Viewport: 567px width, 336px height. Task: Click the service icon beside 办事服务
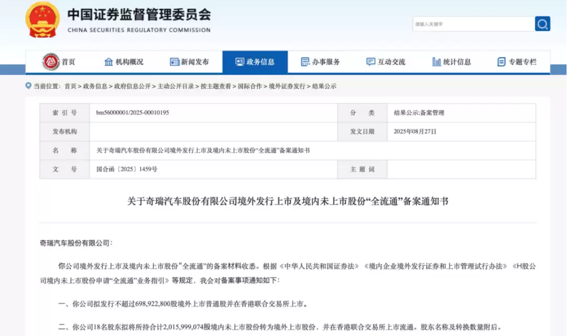tap(305, 62)
